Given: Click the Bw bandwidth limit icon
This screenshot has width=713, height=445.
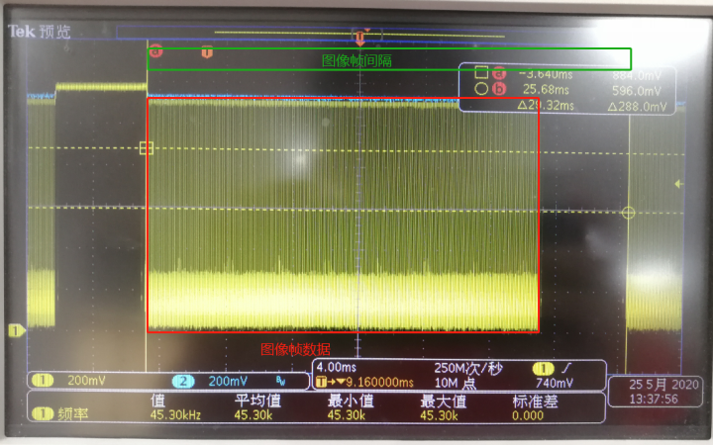Looking at the screenshot, I should coord(280,381).
